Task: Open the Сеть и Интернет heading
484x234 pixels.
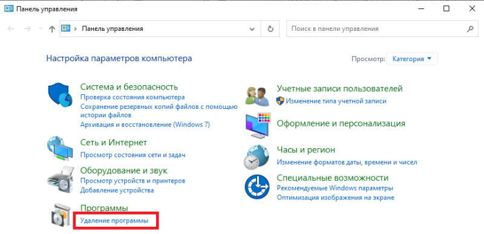Action: pos(114,143)
